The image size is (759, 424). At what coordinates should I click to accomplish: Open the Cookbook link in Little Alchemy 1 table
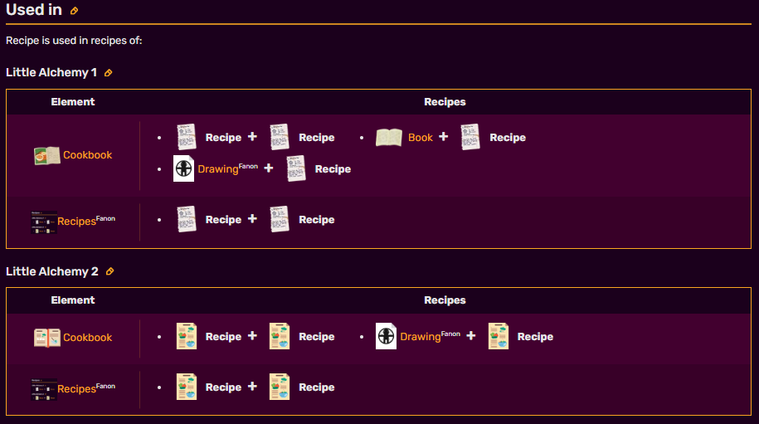tap(88, 155)
